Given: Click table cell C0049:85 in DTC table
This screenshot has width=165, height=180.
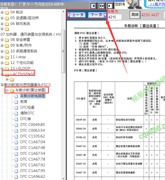Looking at the screenshot, I should tap(81, 120).
